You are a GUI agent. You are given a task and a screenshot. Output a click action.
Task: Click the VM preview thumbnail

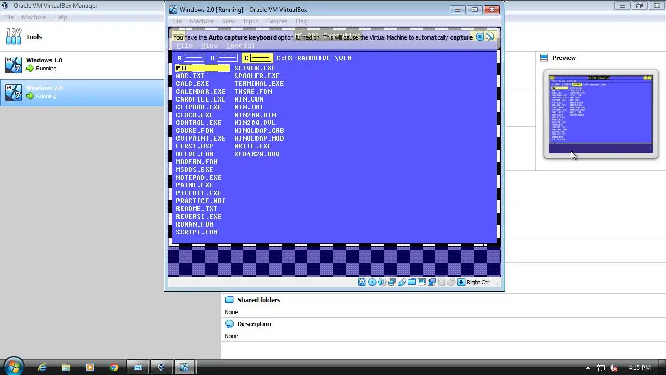(601, 114)
